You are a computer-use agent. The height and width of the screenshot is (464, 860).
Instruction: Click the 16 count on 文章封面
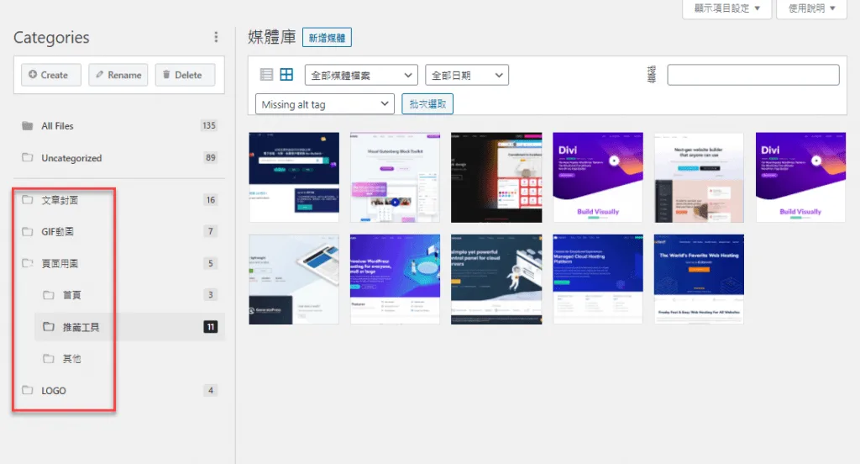[x=211, y=200]
